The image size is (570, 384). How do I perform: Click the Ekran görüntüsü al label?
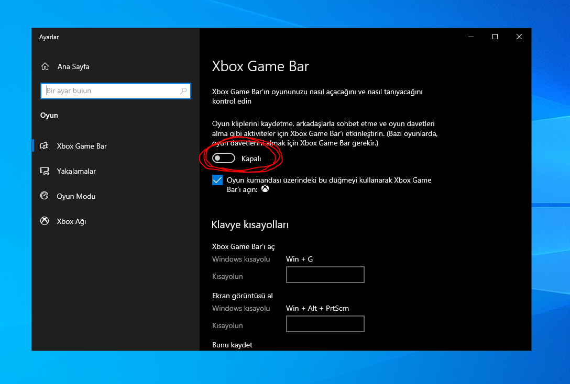(243, 296)
